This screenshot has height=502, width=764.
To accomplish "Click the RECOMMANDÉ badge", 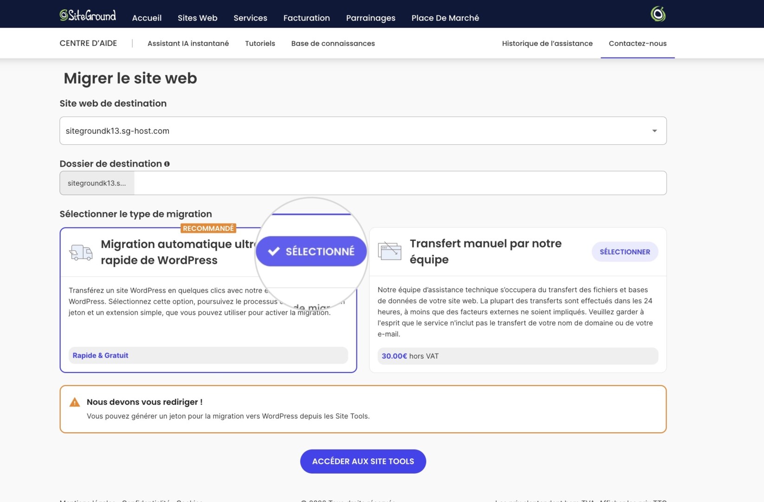I will coord(208,228).
